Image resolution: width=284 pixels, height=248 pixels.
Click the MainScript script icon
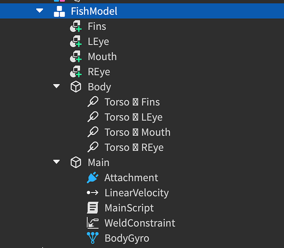click(93, 208)
